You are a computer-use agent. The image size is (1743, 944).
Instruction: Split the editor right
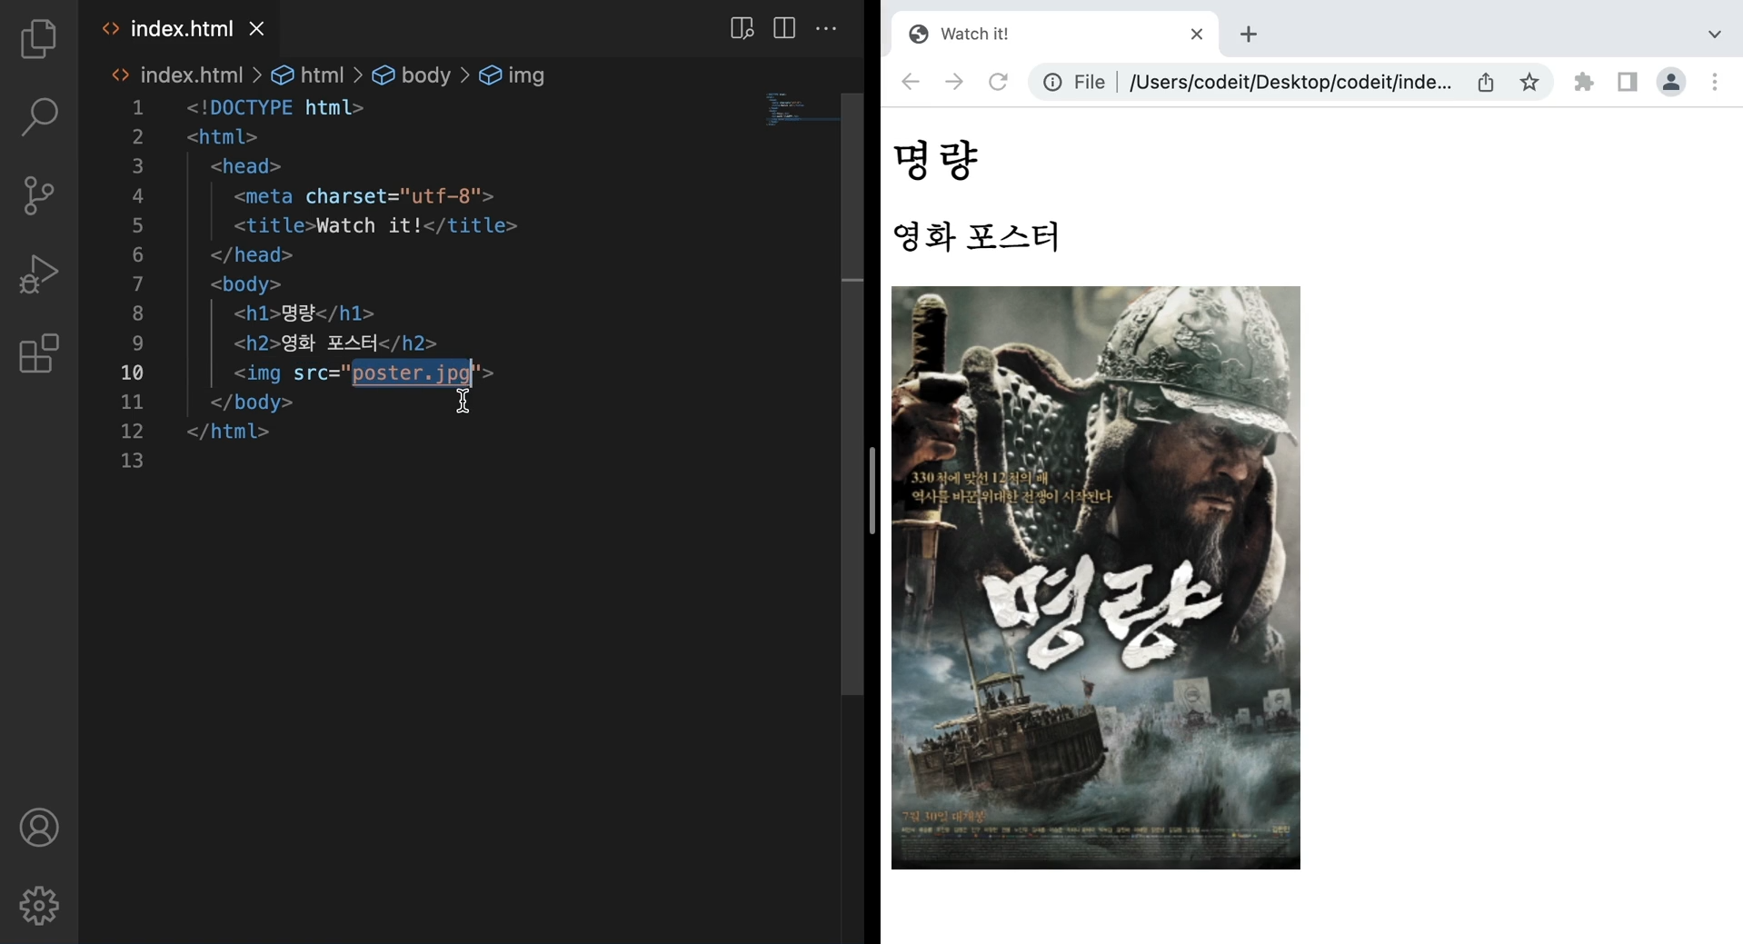click(784, 28)
